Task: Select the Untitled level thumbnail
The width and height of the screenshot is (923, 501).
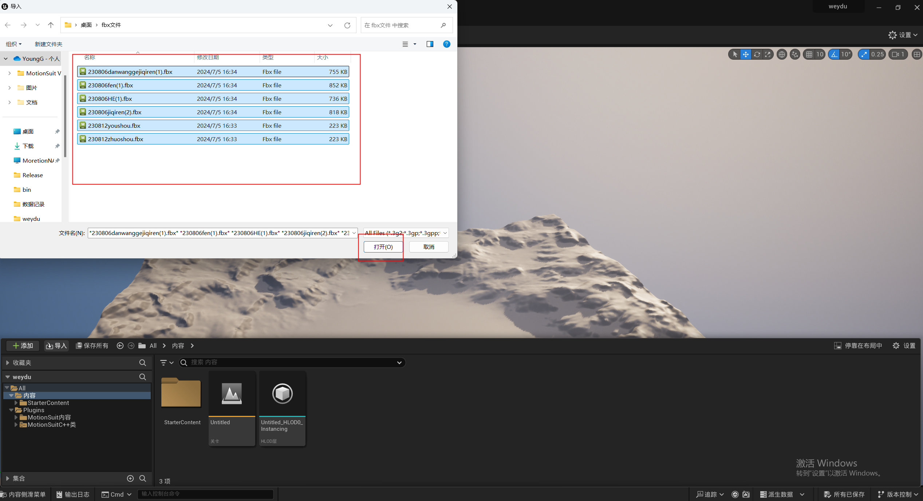Action: point(232,394)
